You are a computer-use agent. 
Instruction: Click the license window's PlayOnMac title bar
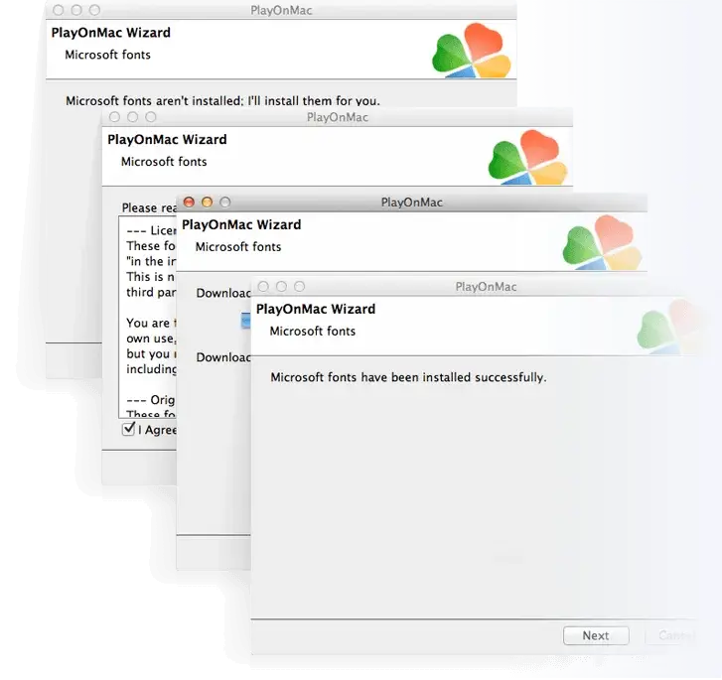[x=338, y=117]
